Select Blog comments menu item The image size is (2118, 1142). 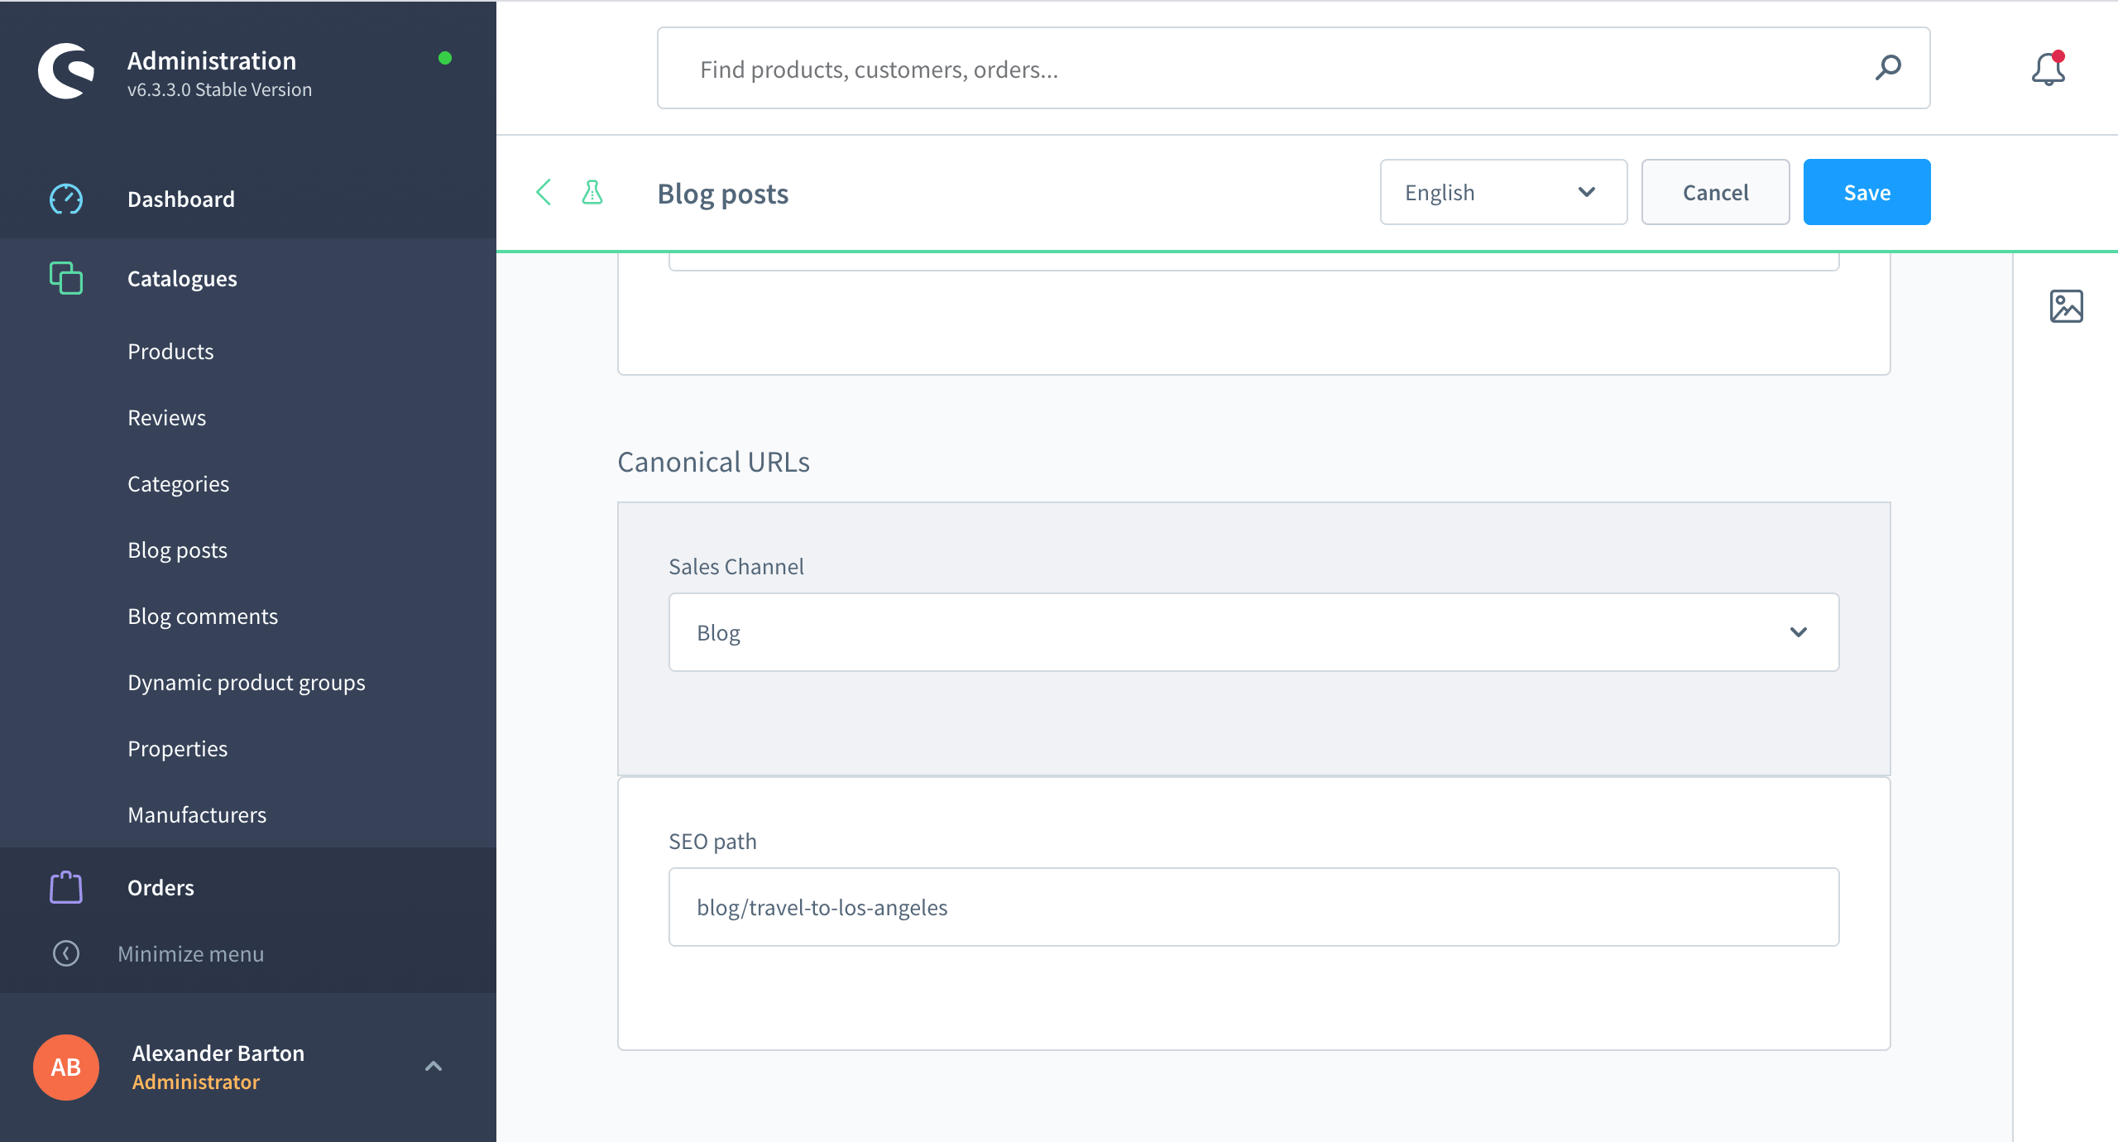[203, 616]
